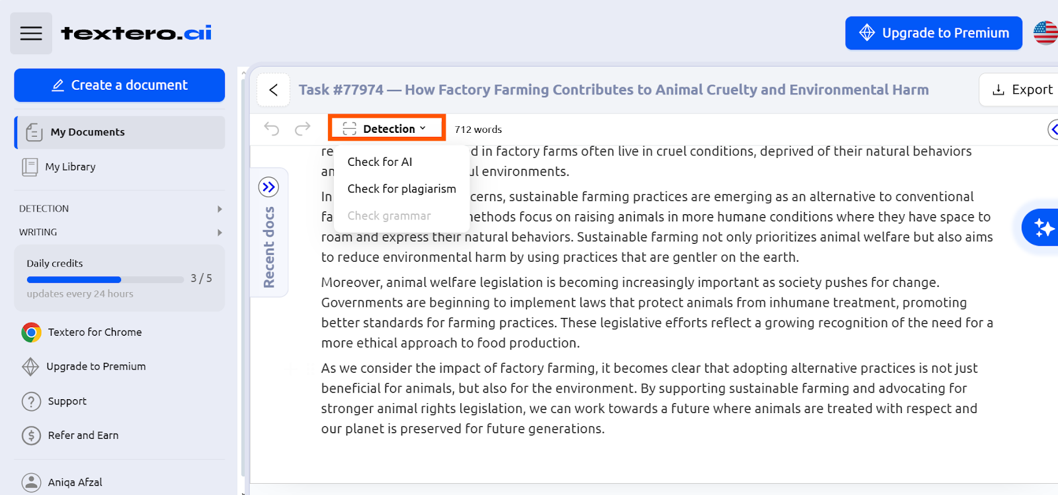Click the Daily credits progress bar

105,280
